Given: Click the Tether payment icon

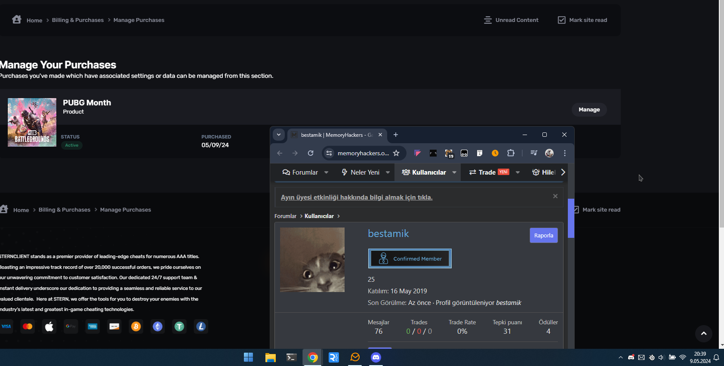Looking at the screenshot, I should click(179, 326).
